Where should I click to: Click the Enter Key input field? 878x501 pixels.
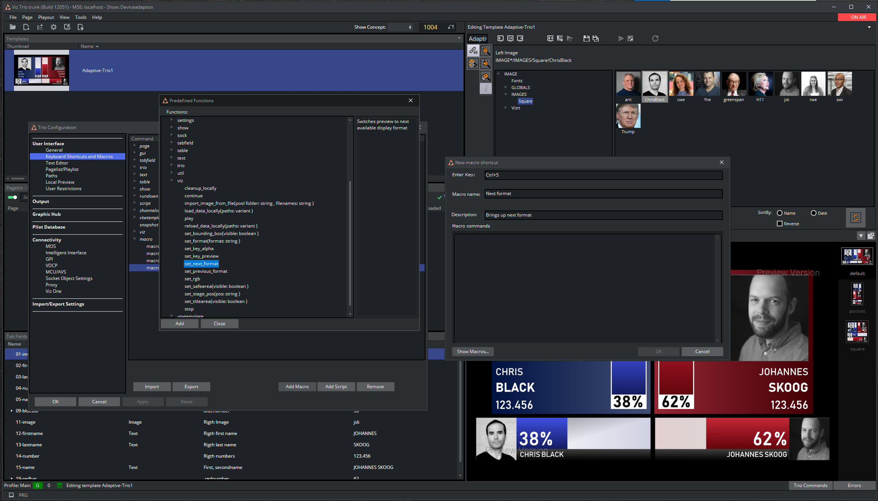603,175
